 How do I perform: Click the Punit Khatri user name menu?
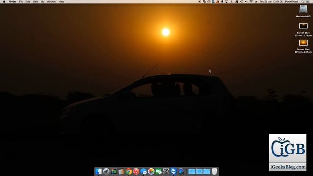point(291,2)
